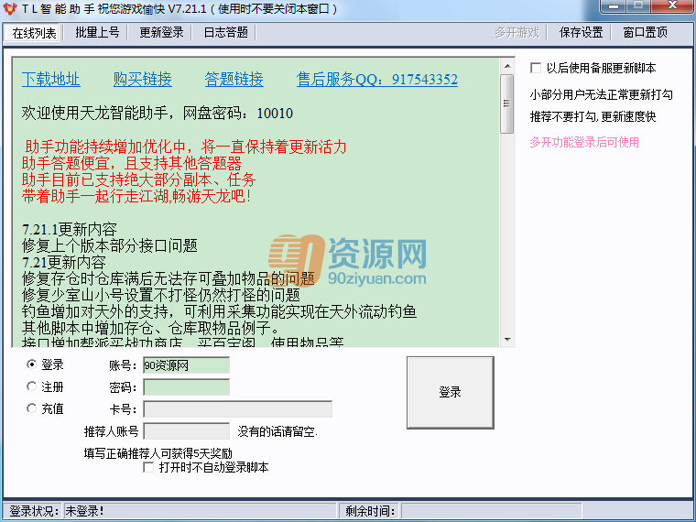Toggle 窗口置顶 always-on-top

(645, 32)
